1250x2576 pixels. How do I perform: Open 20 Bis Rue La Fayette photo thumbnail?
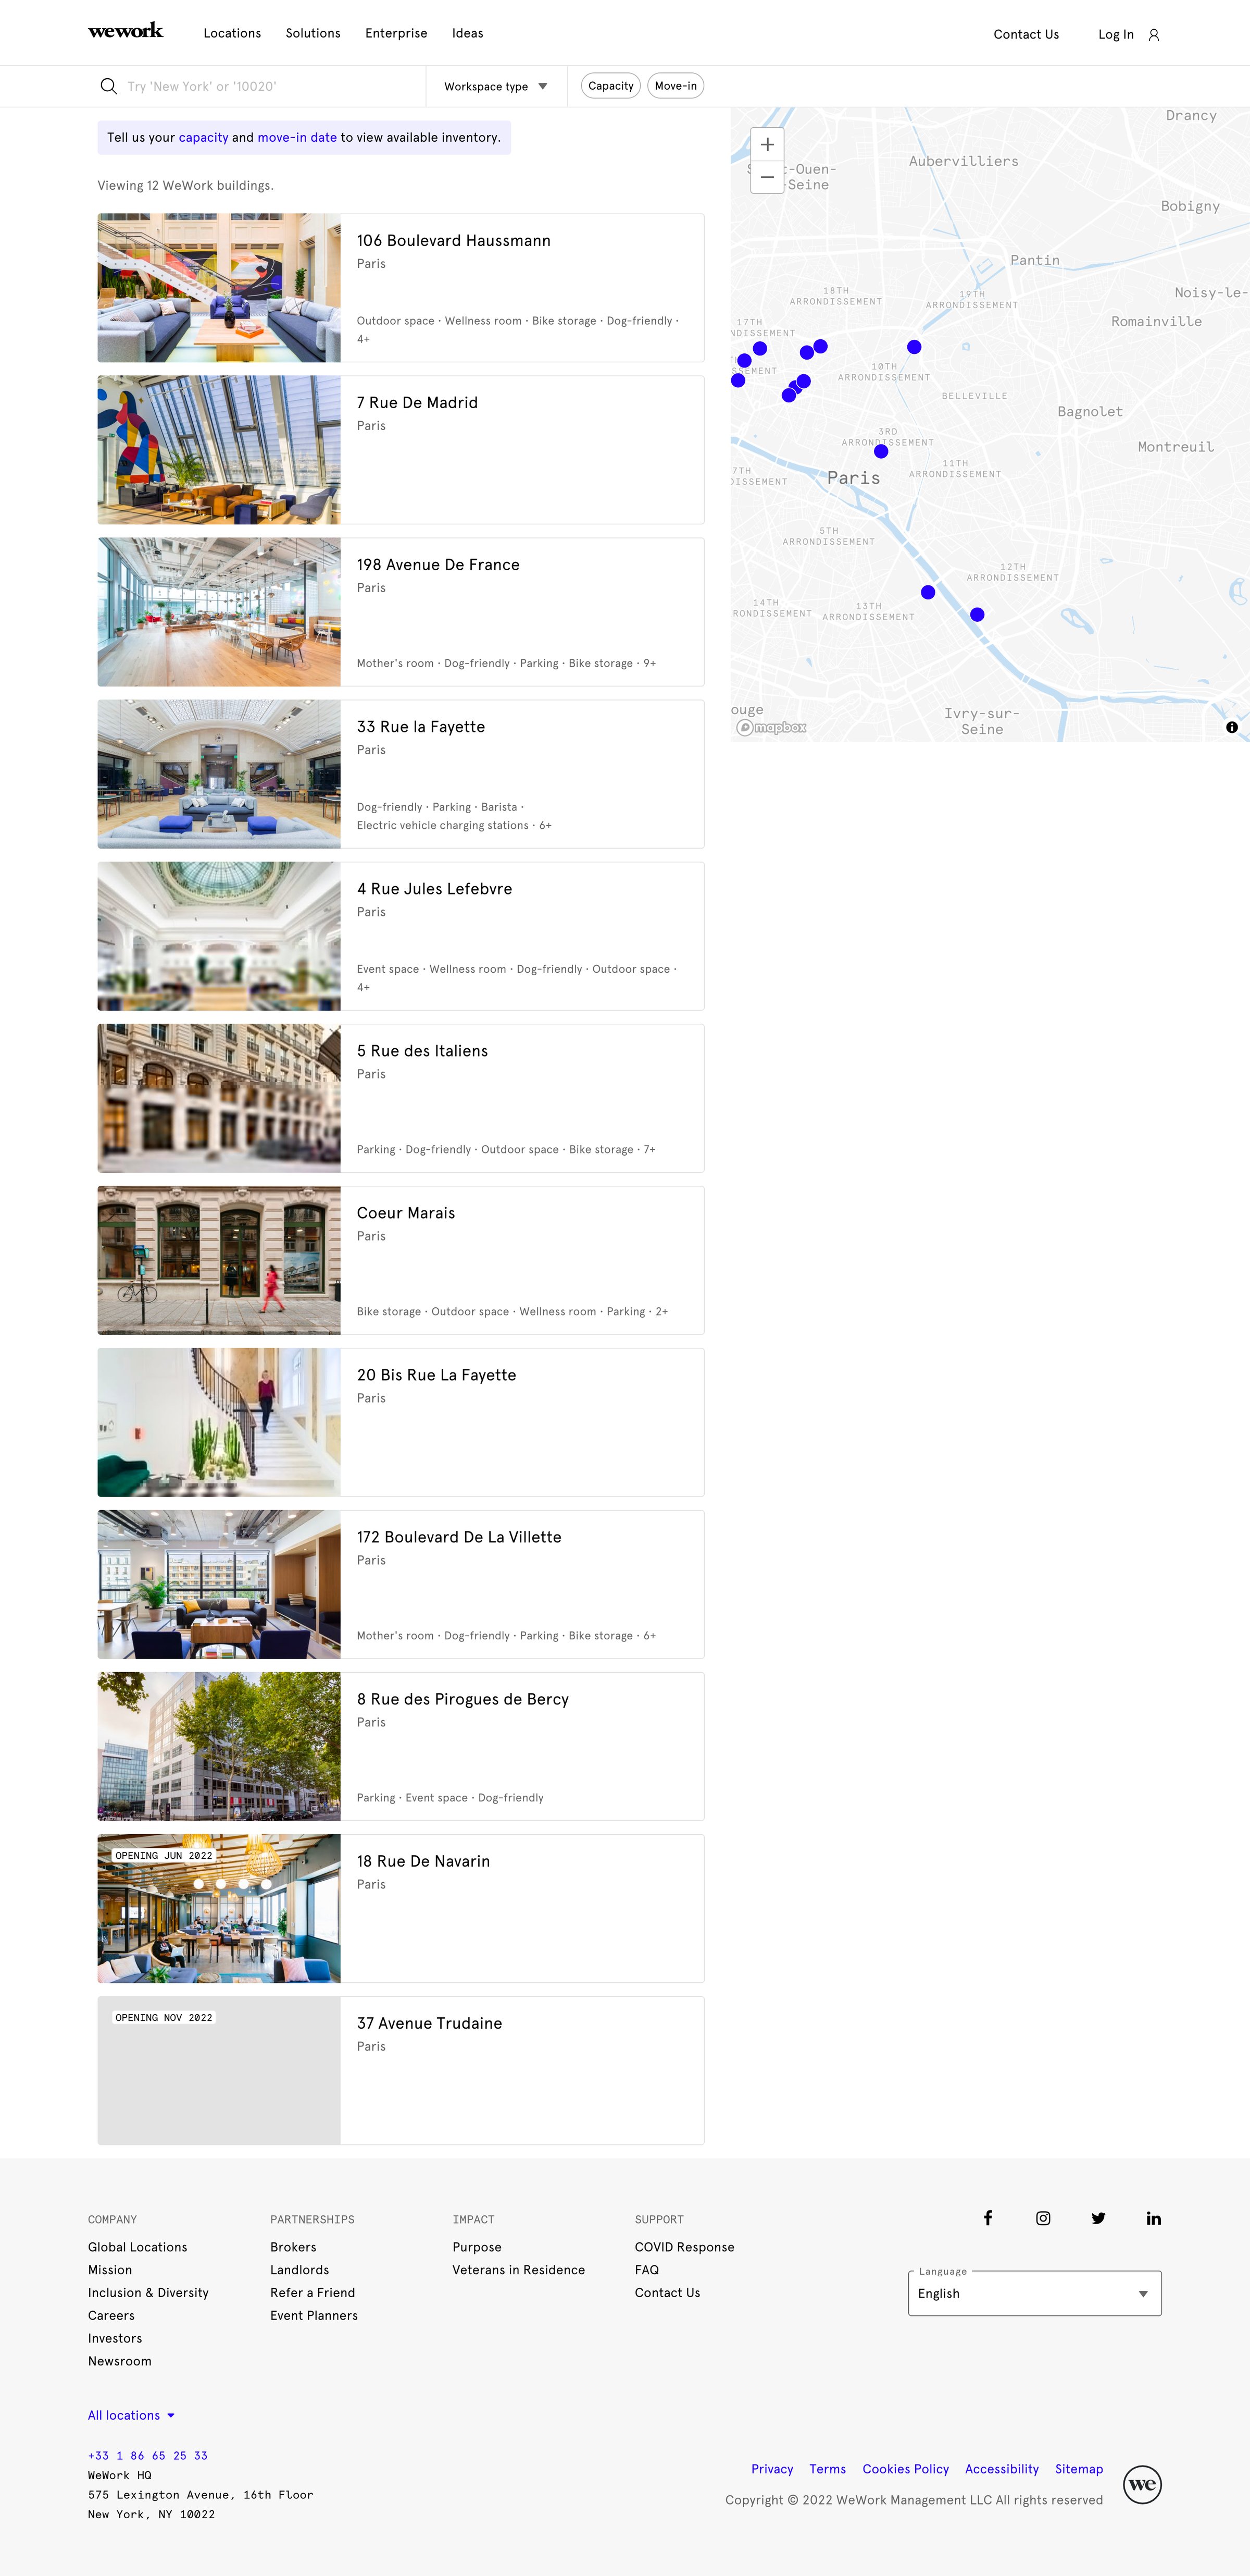click(x=219, y=1422)
